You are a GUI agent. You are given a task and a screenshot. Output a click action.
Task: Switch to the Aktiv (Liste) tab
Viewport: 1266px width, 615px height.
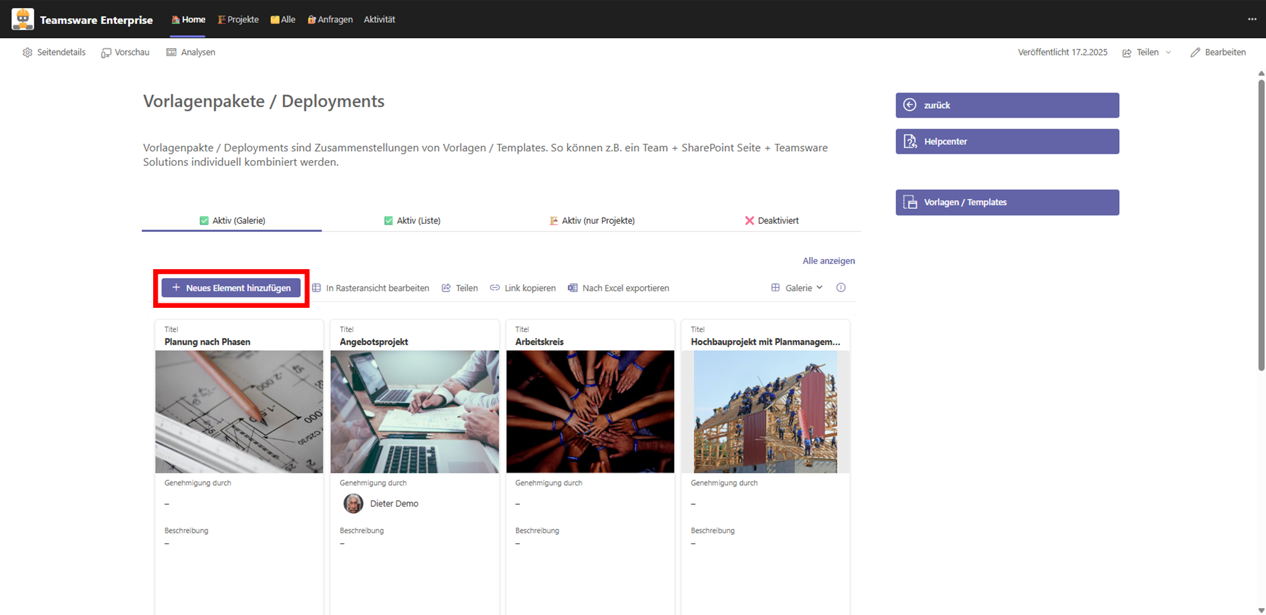click(412, 220)
